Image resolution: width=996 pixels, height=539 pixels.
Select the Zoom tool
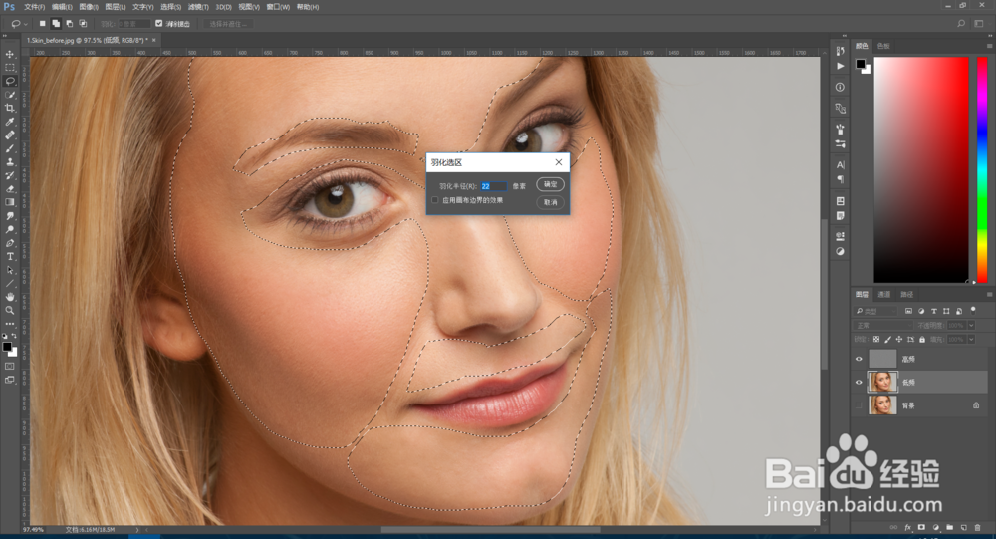click(10, 311)
